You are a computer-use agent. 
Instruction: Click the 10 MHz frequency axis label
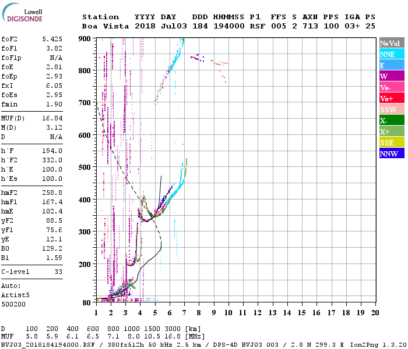click(228, 313)
